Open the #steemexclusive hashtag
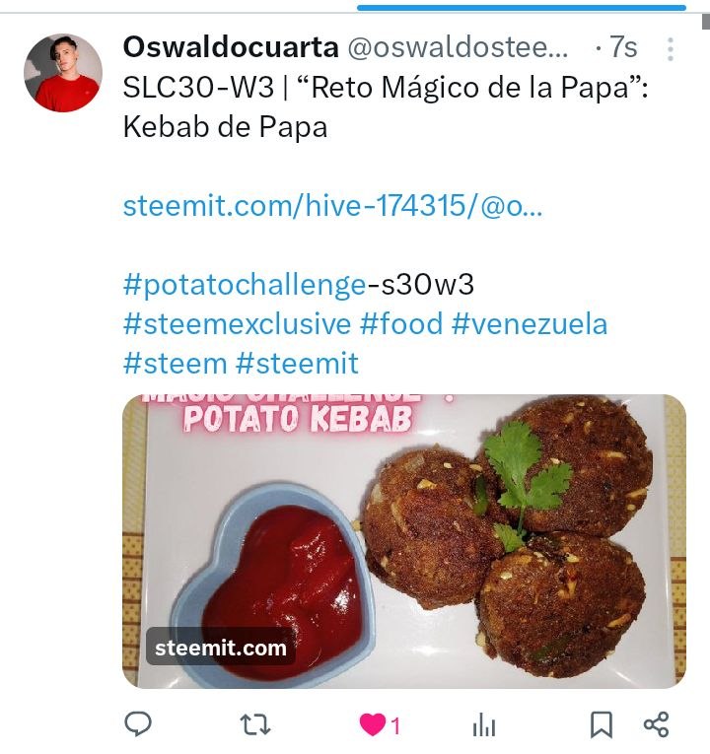710x754 pixels. click(237, 323)
